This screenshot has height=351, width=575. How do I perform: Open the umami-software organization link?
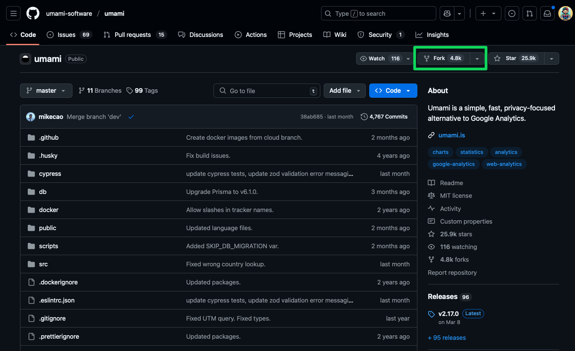coord(69,13)
